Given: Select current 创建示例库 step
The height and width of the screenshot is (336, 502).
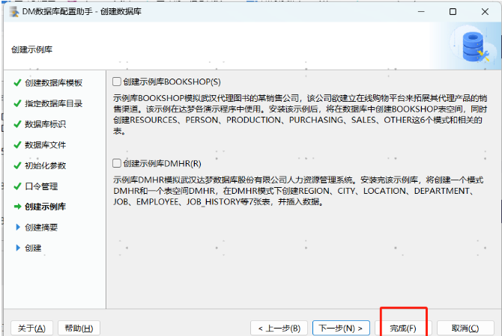Looking at the screenshot, I should pos(46,207).
